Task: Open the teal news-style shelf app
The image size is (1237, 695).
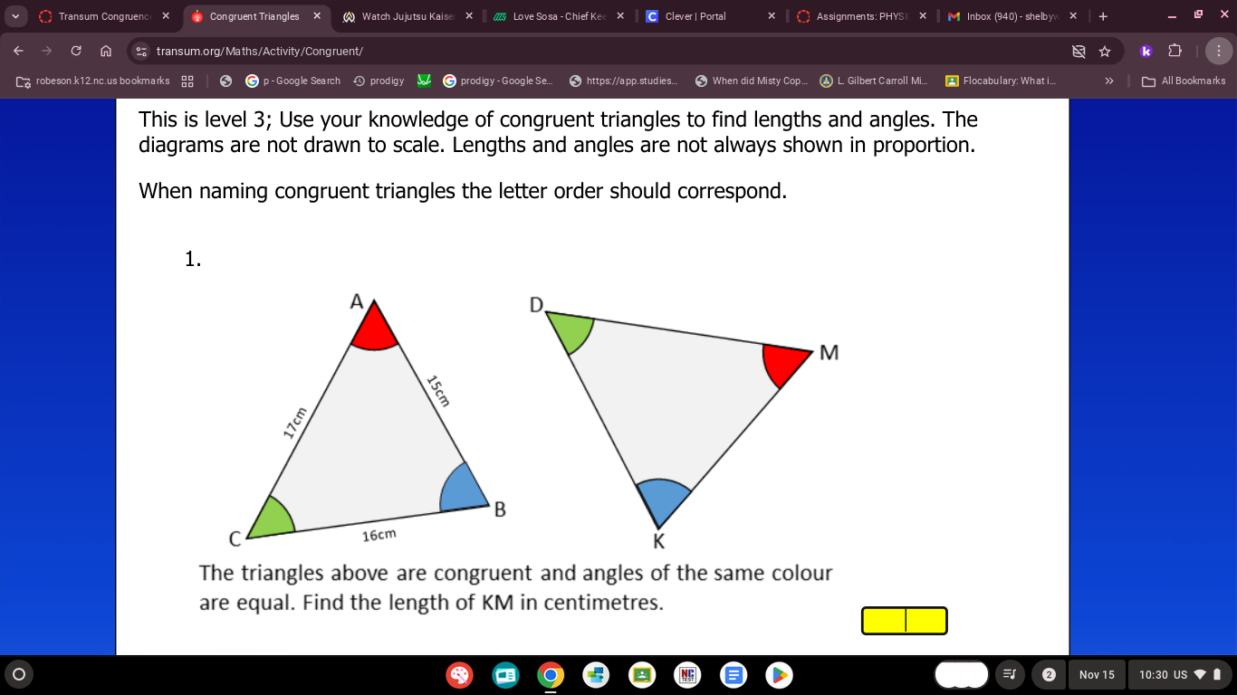Action: (x=505, y=675)
